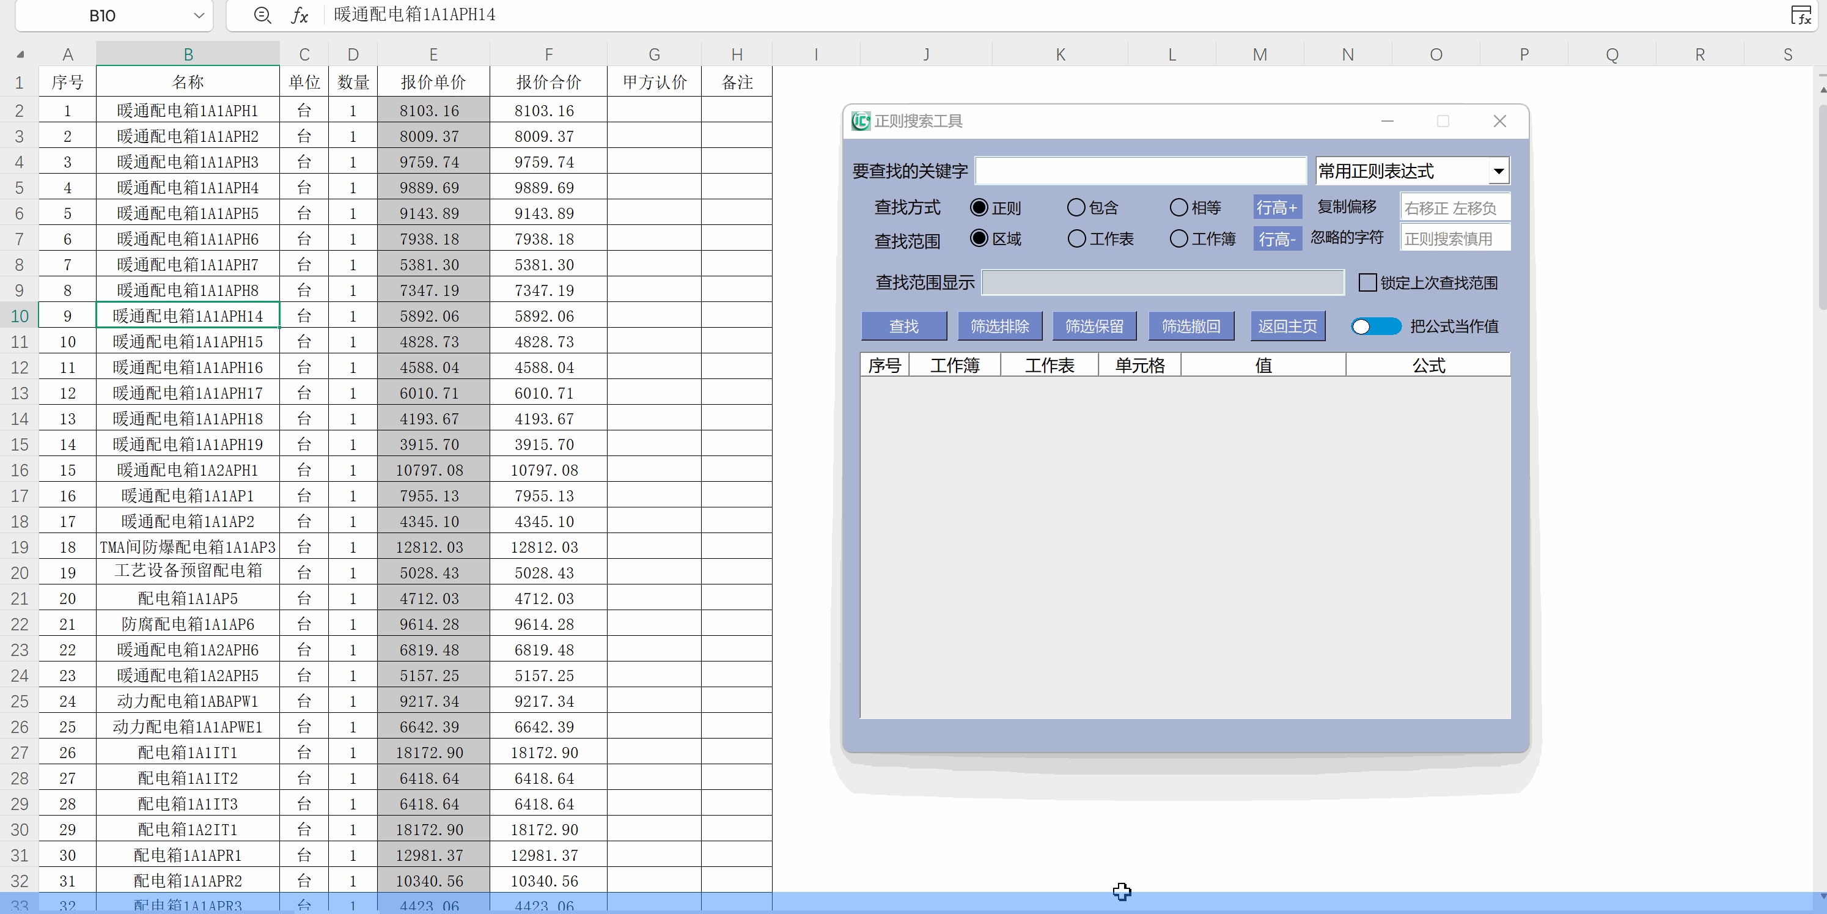Click the formula panel icon at top right

pyautogui.click(x=1801, y=15)
